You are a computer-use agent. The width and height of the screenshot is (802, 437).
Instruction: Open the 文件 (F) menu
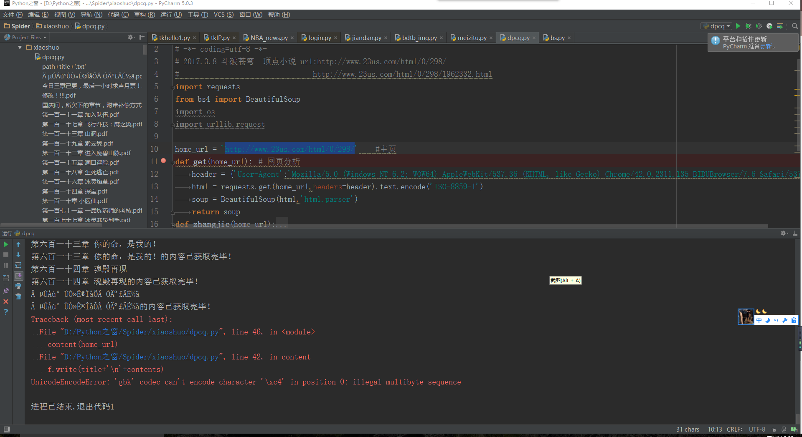(x=13, y=15)
